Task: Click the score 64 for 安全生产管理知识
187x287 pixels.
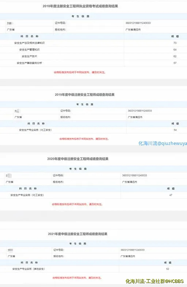Action: coord(175,50)
